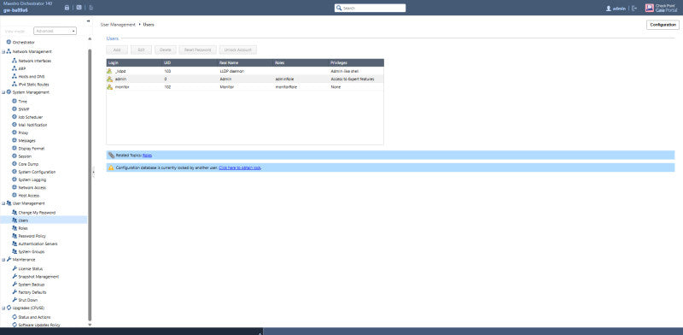Click the Network Interfaces tree icon

click(15, 61)
